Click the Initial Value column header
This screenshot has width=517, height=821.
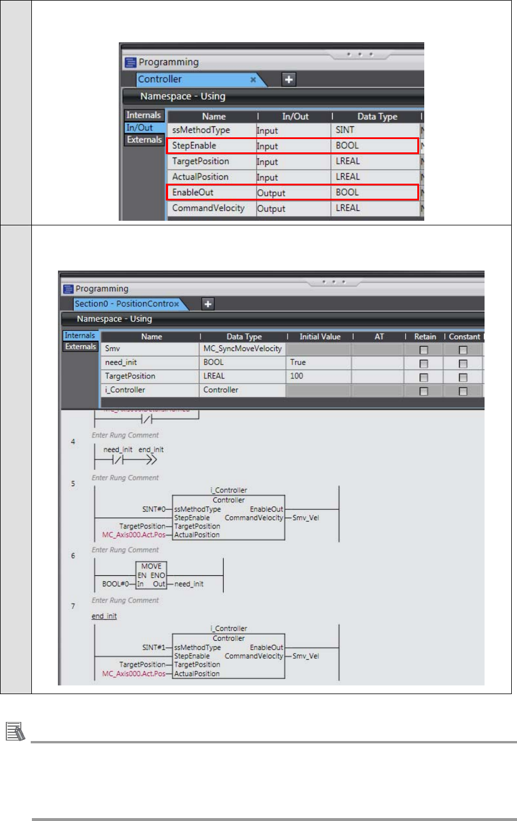319,337
